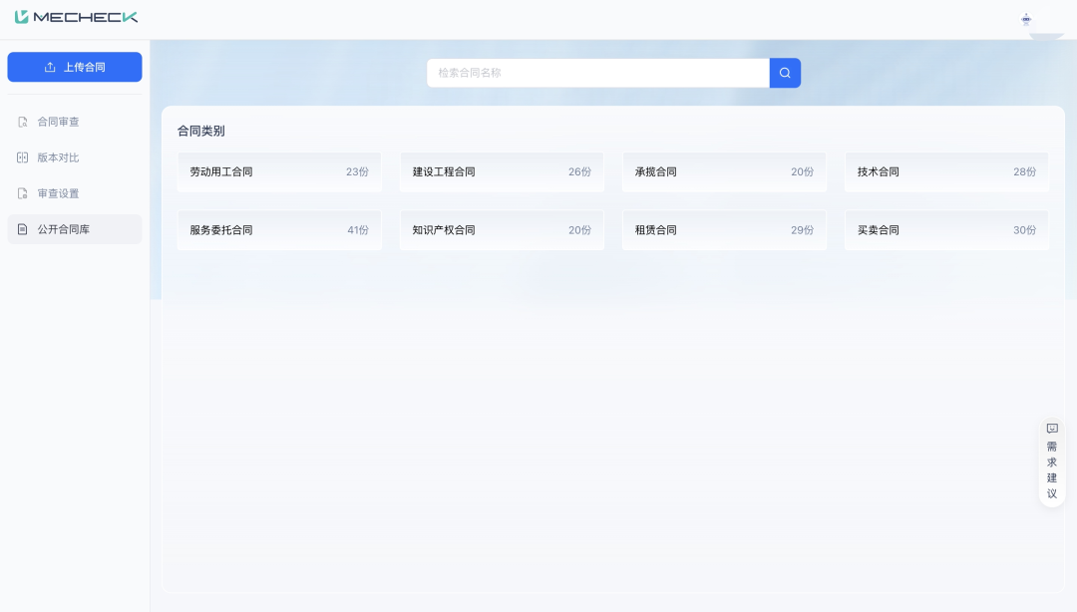The image size is (1077, 612).
Task: Open the 买卖合同 category with 30份
Action: pos(946,230)
